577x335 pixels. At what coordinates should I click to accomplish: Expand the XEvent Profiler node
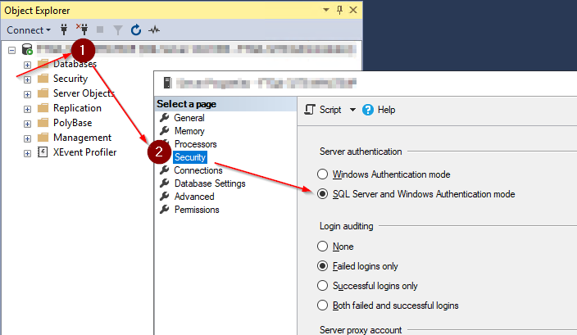pos(27,153)
